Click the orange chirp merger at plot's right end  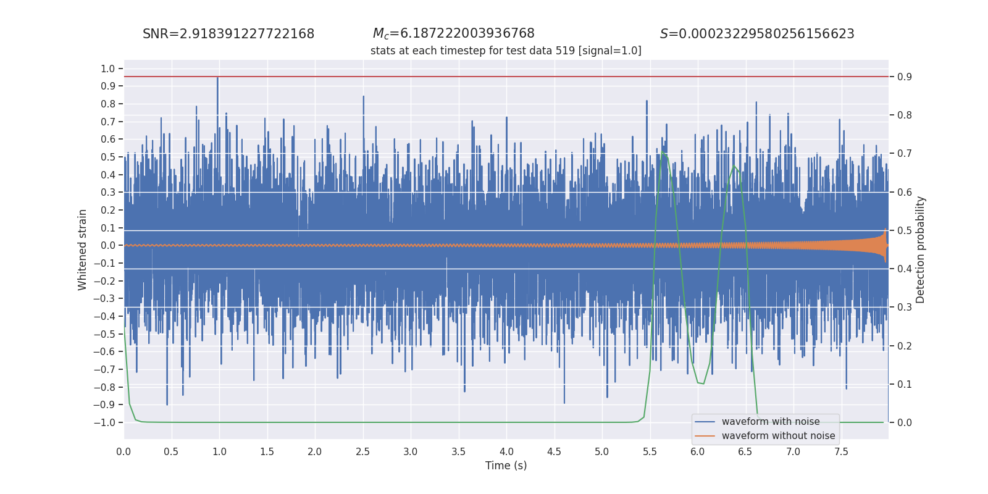pos(885,245)
